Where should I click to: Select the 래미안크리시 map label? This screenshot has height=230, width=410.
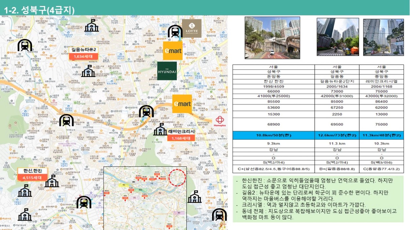[x=181, y=131]
